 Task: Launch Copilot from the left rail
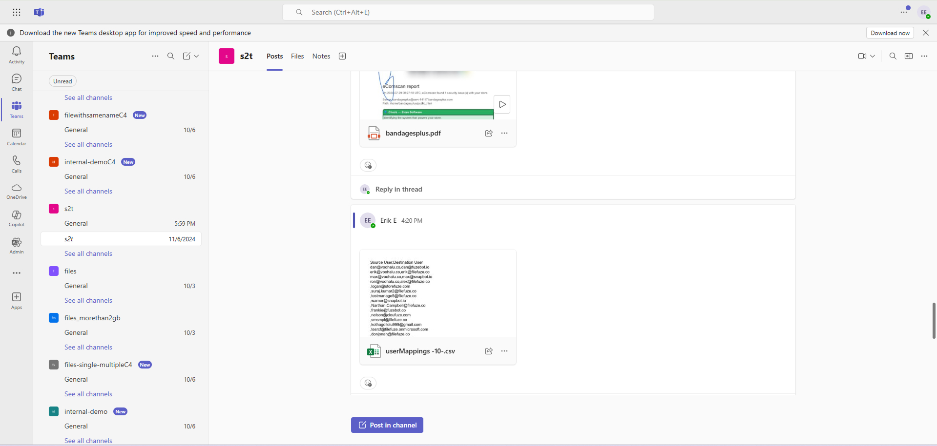pos(17,218)
